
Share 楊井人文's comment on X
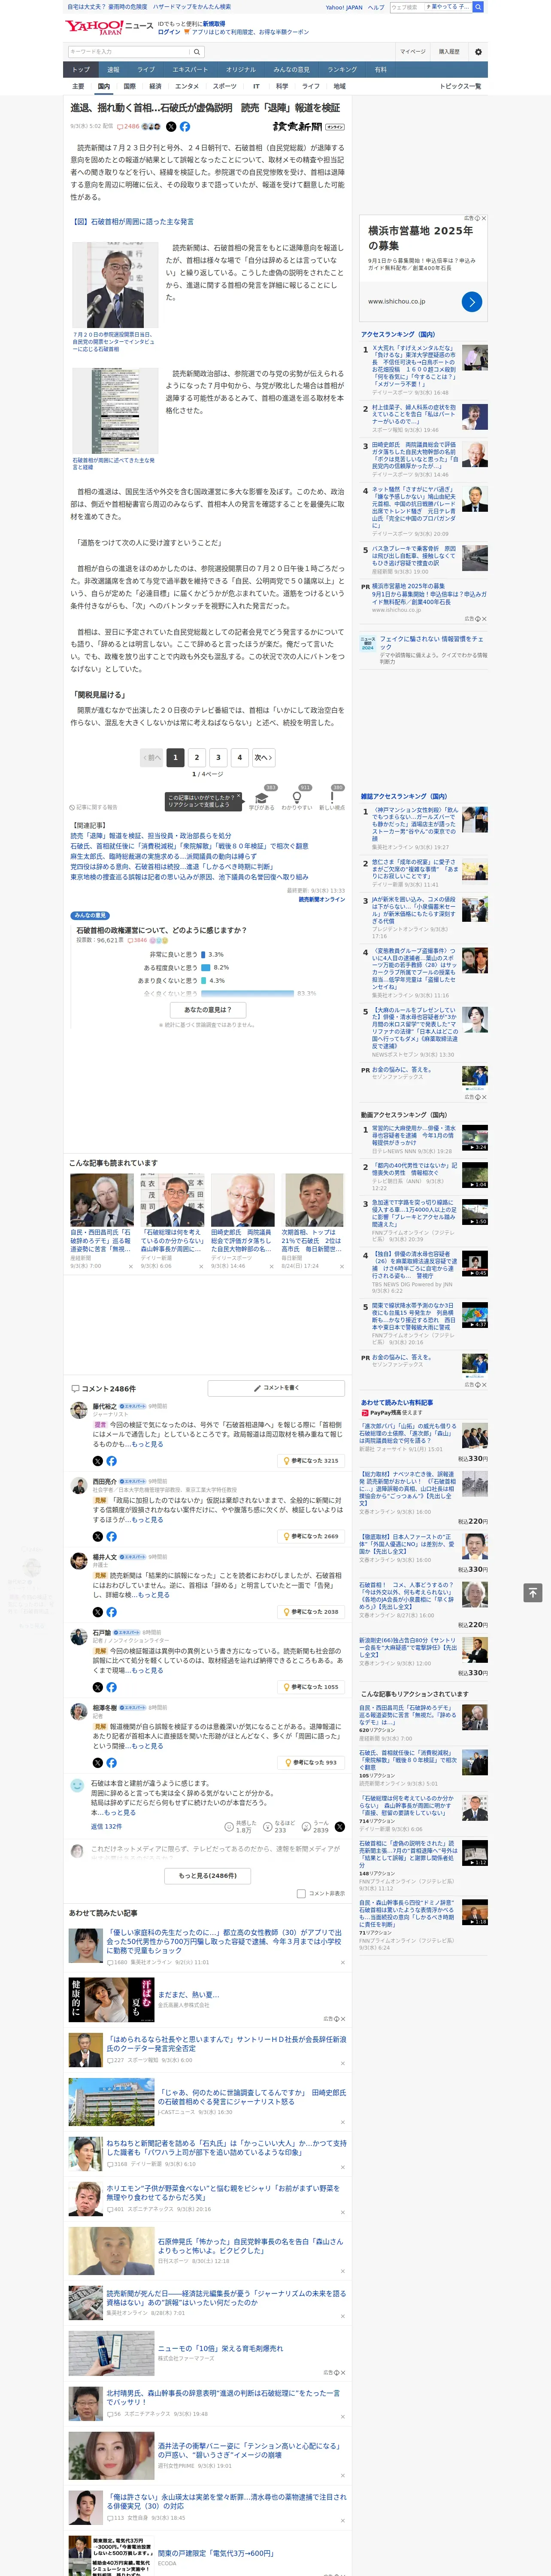pos(98,1612)
